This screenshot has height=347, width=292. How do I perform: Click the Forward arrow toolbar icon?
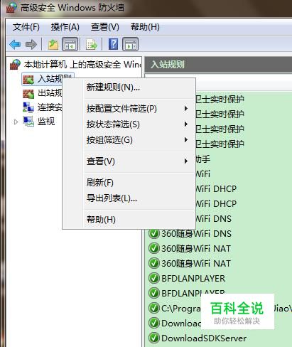click(31, 44)
